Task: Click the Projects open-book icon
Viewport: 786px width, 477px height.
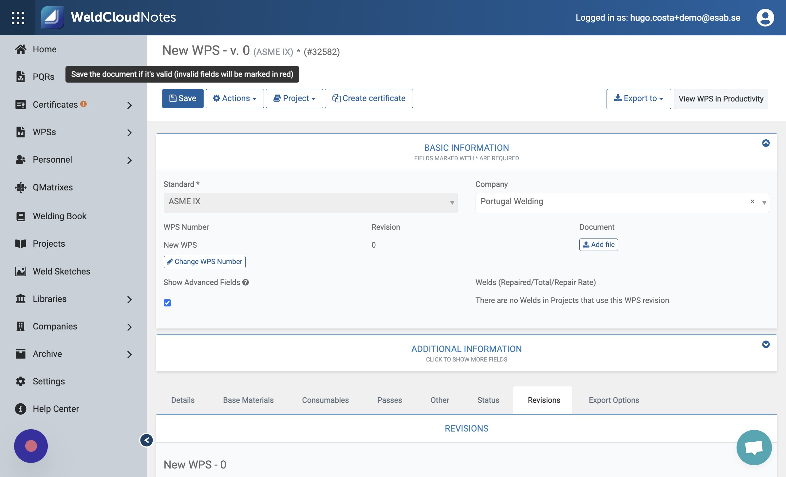Action: pyautogui.click(x=20, y=244)
